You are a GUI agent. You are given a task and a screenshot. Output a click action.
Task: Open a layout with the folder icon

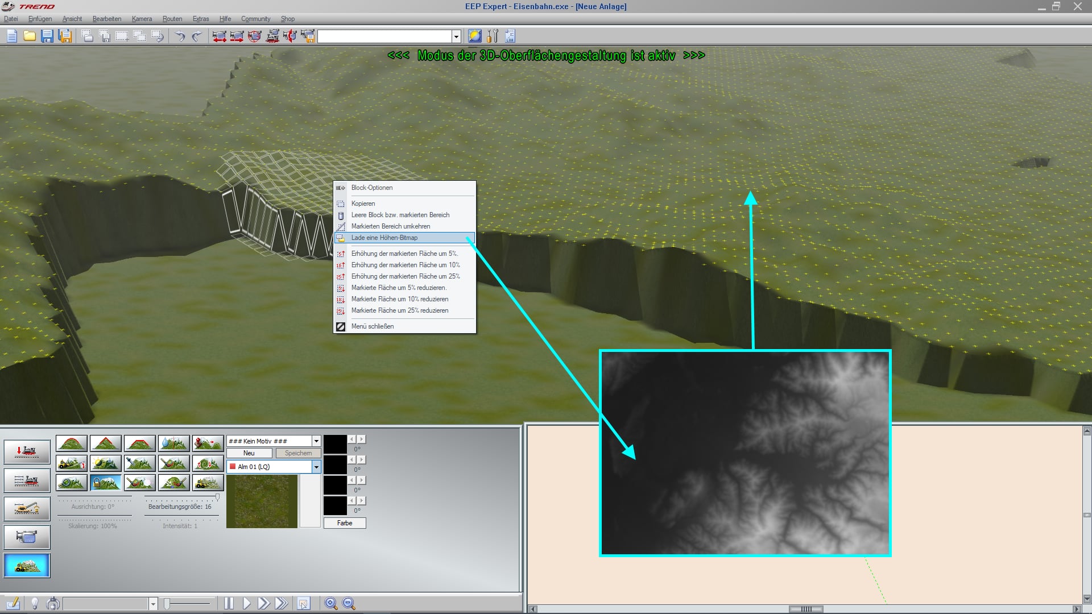pyautogui.click(x=30, y=36)
